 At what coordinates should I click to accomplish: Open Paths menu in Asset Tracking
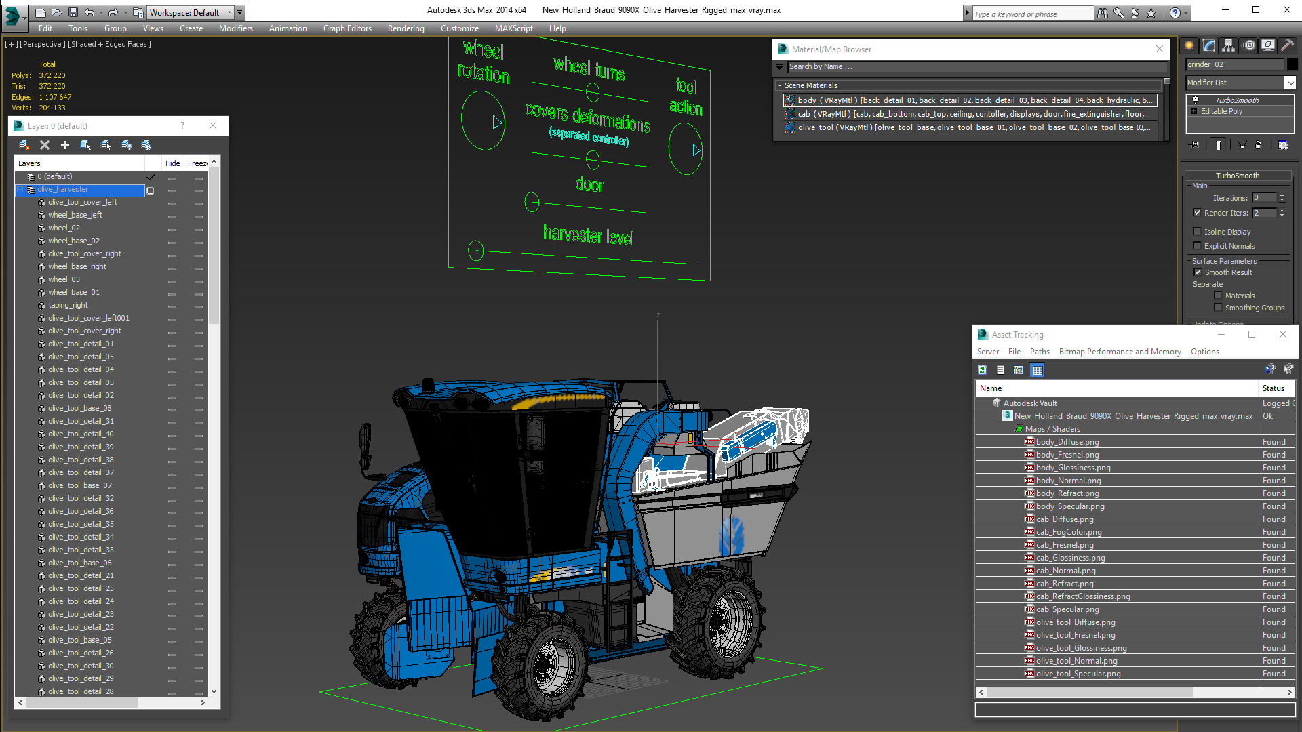tap(1040, 352)
